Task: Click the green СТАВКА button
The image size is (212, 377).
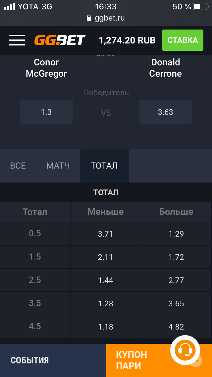Action: click(183, 40)
